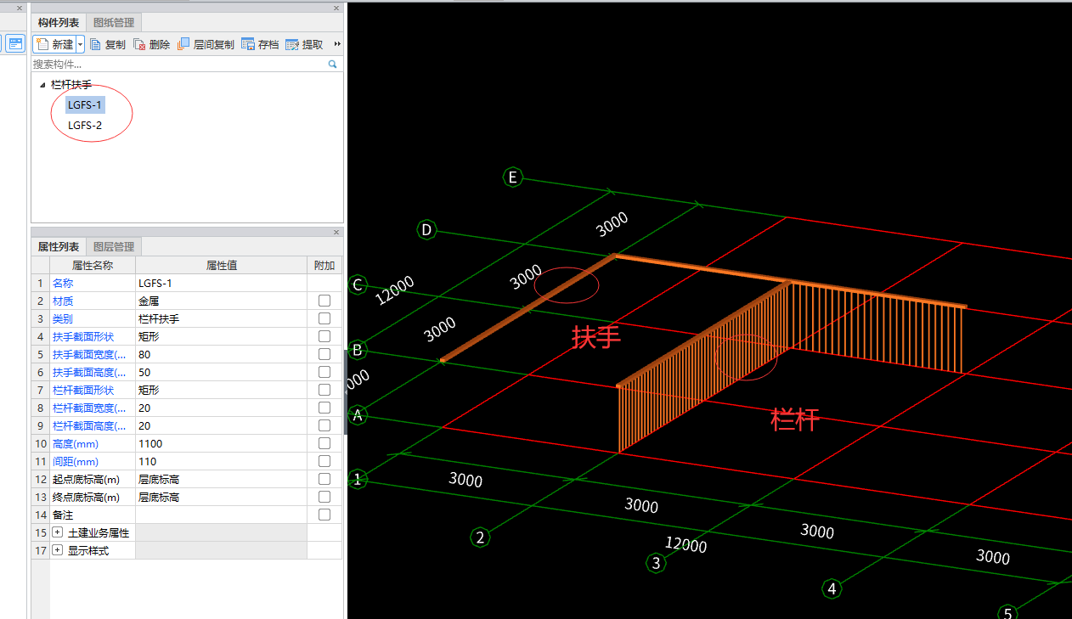Viewport: 1072px width, 619px height.
Task: Click the 类别 value 栏杆扶手 cell
Action: pos(221,318)
